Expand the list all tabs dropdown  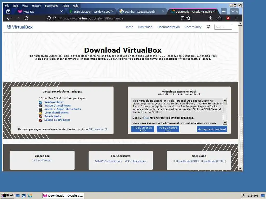[235, 11]
